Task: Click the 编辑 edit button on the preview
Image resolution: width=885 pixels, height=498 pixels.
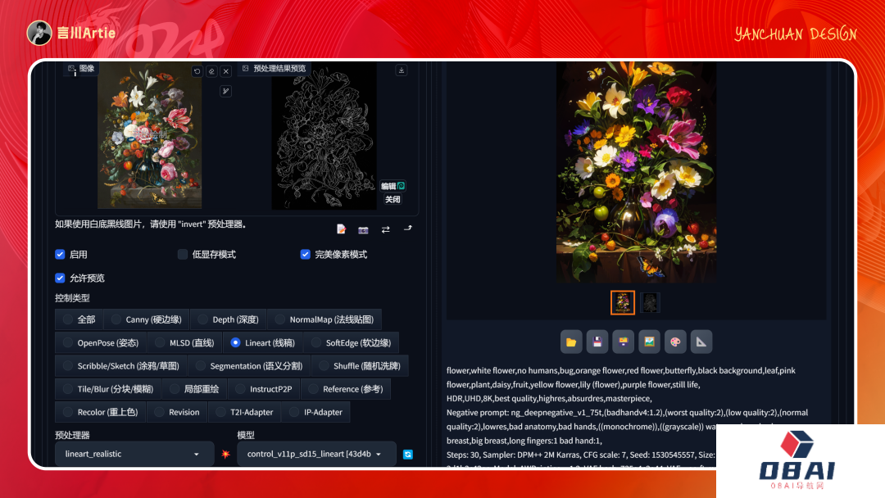Action: 393,186
